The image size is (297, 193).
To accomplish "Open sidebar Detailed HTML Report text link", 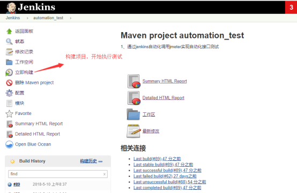I will click(x=38, y=134).
